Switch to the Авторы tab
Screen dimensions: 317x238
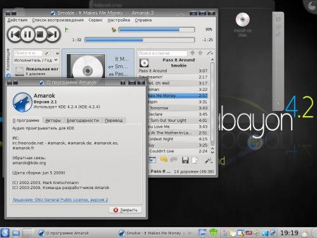click(x=53, y=121)
